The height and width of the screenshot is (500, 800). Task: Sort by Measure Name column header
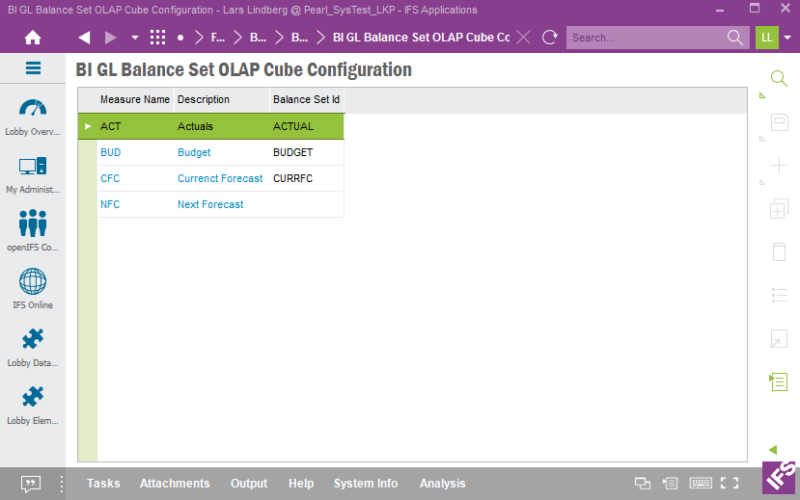coord(135,100)
